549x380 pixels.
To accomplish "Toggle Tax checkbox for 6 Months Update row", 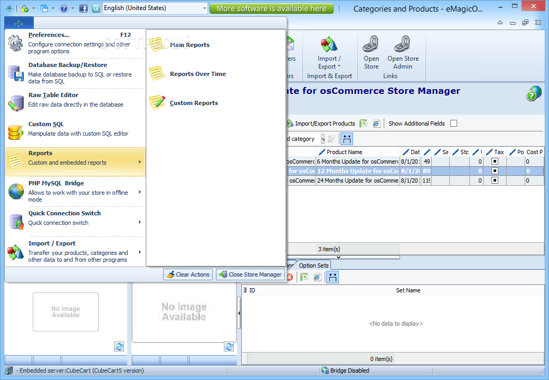I will 495,161.
